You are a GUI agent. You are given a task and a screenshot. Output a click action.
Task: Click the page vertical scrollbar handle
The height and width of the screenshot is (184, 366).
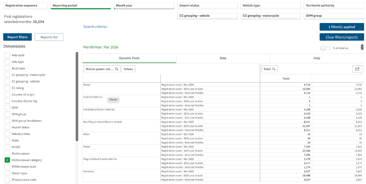click(362, 47)
